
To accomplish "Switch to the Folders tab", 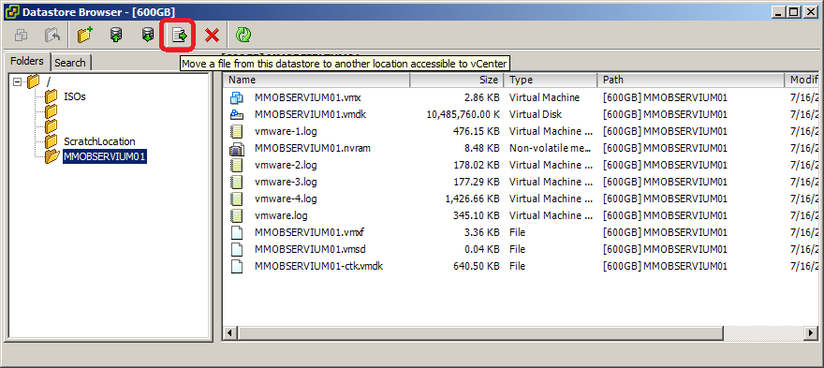I will point(27,61).
